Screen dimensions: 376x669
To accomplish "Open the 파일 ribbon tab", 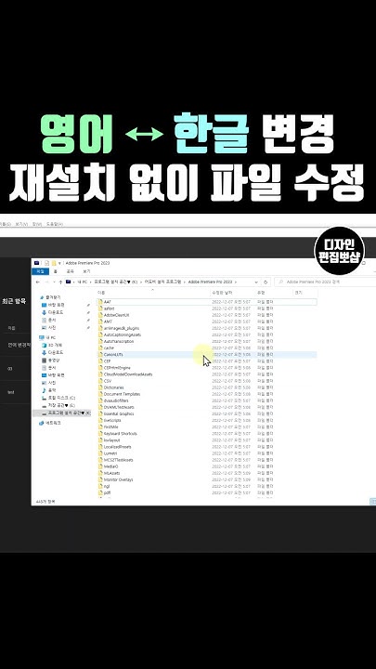I will coord(41,271).
